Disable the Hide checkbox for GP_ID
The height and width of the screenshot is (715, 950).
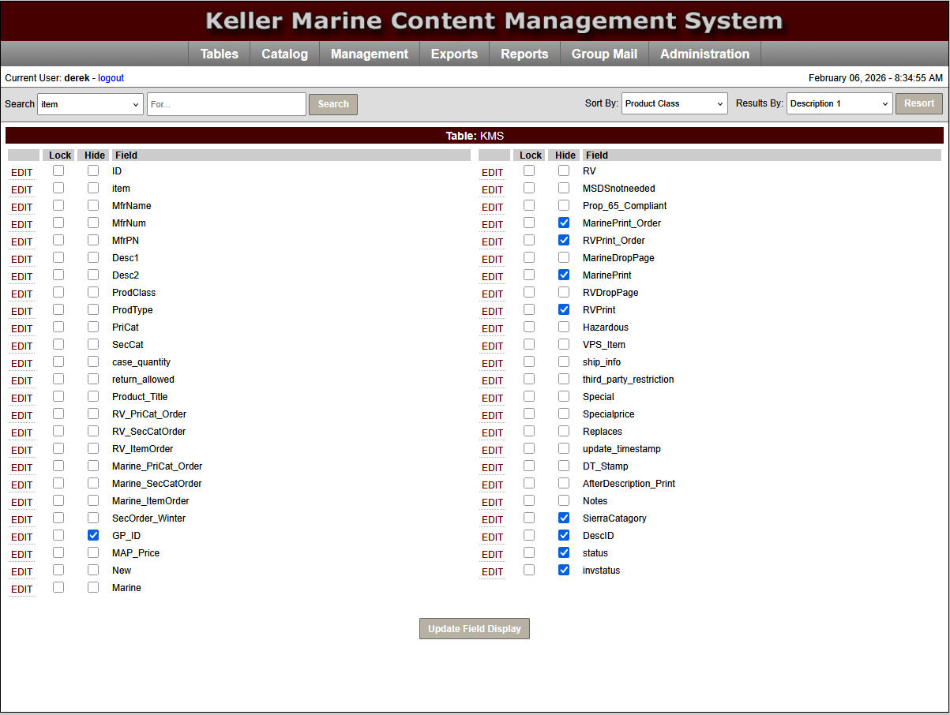(x=92, y=535)
